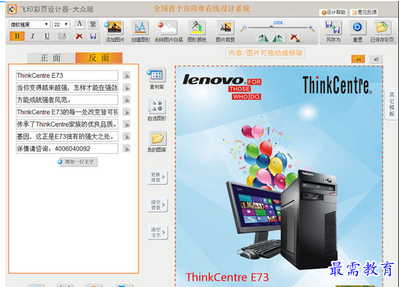Viewport: 399px width, 287px height.
Task: Click the edit icon beside 'ThinkCentre E73的每一处' line
Action: pos(127,112)
